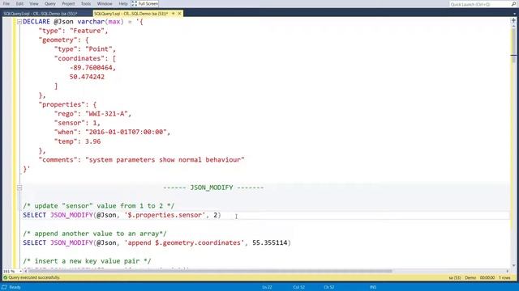519x291 pixels.
Task: Click the append another value comment line
Action: 95,234
